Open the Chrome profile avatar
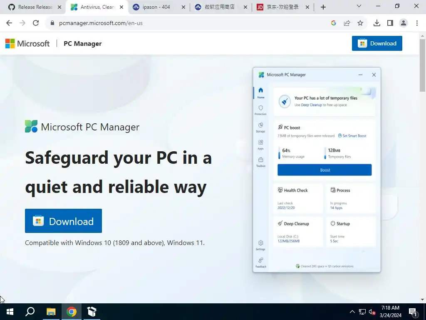Viewport: 426px width, 320px height. [404, 23]
